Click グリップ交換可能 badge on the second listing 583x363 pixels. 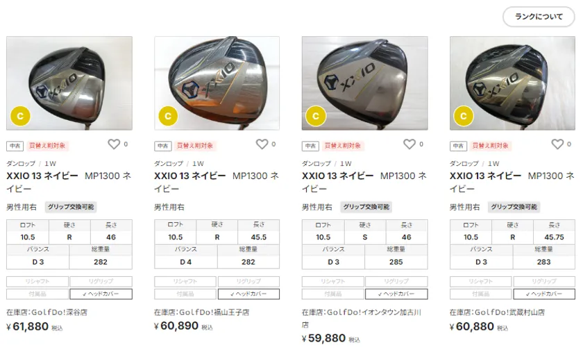point(219,207)
